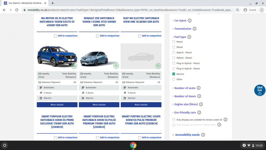This screenshot has width=266, height=150.
Task: Check Plug-in Hybrid - Petrol
Action: [173, 63]
